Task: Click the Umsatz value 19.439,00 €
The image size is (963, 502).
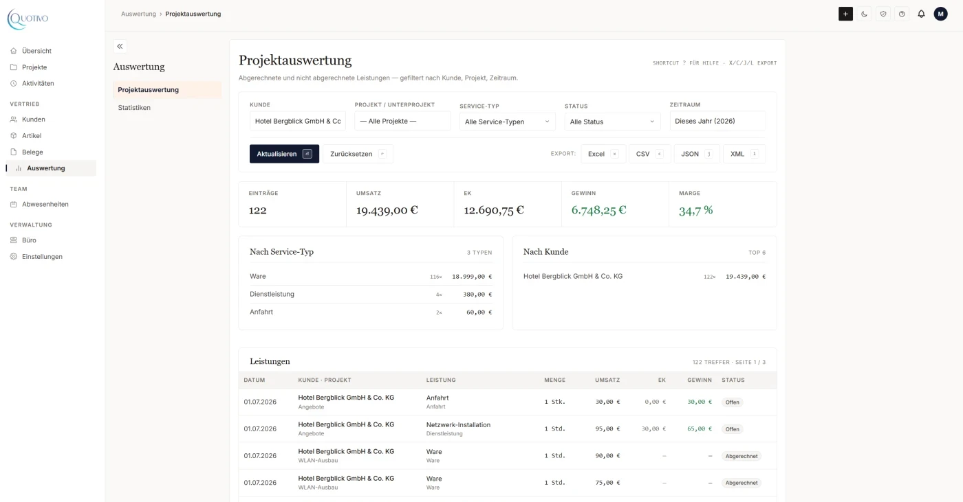Action: 387,210
